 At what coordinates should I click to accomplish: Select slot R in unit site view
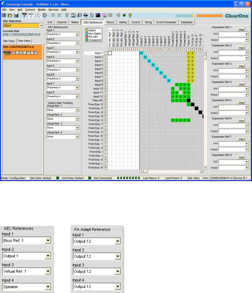(36, 53)
